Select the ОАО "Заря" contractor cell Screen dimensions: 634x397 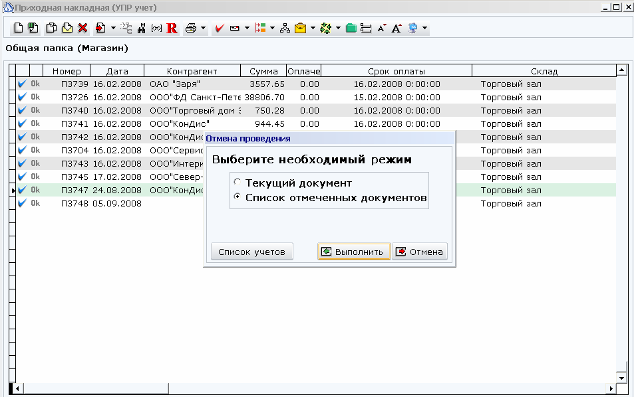[192, 84]
